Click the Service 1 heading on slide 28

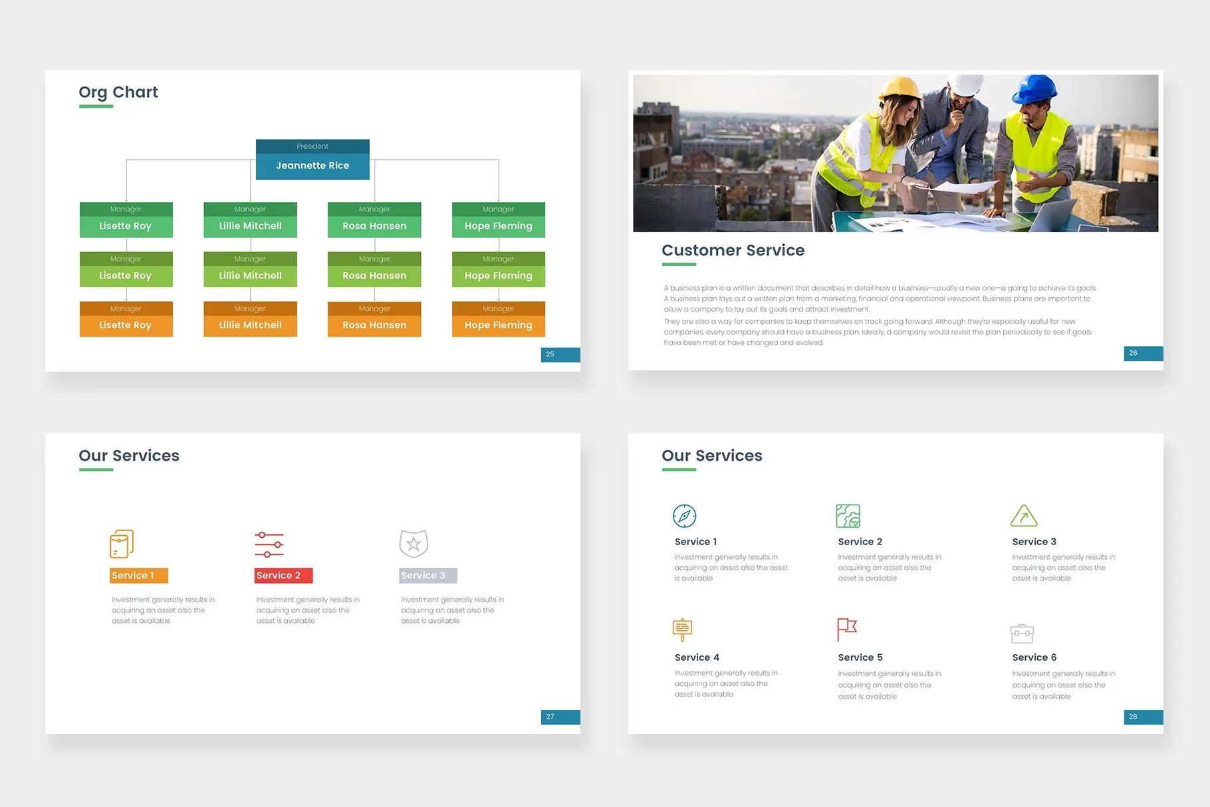click(x=695, y=542)
